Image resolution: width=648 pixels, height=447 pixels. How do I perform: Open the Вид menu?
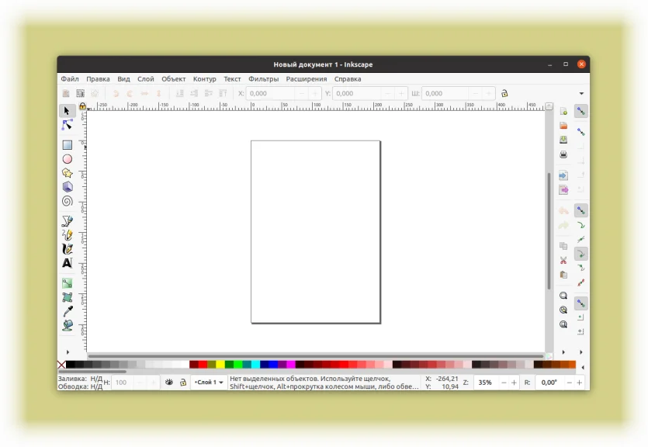(x=123, y=79)
